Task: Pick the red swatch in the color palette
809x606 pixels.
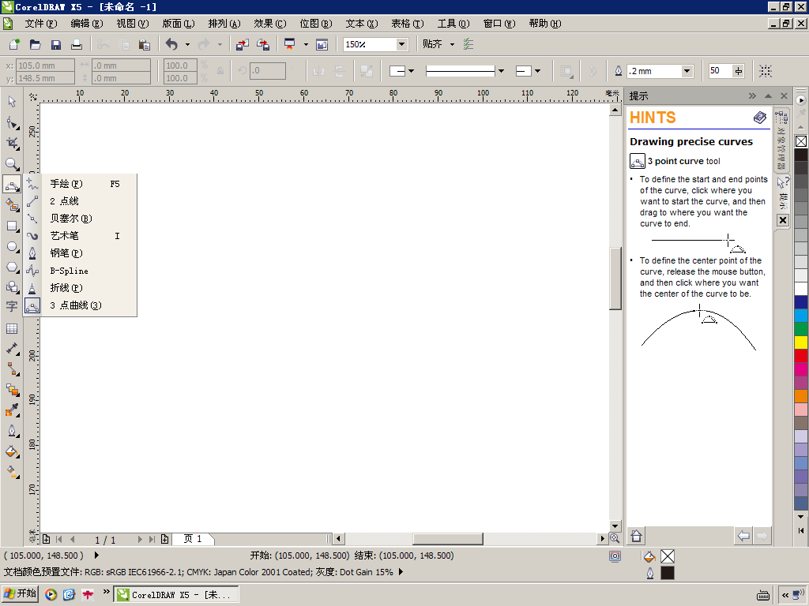Action: 801,356
